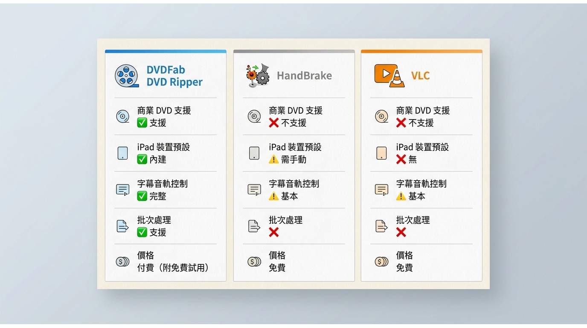The image size is (587, 328).
Task: Click the DVDFab film reel logo
Action: click(127, 76)
